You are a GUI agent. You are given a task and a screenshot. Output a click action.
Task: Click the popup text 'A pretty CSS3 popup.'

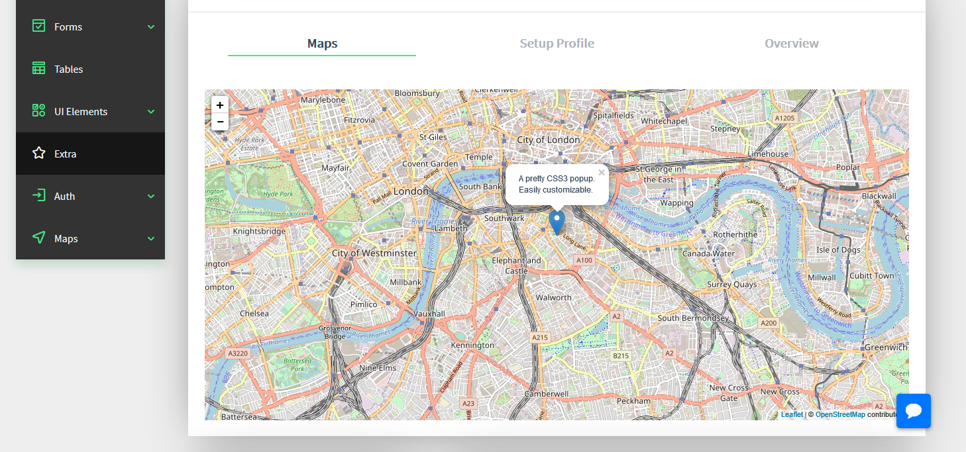click(557, 179)
